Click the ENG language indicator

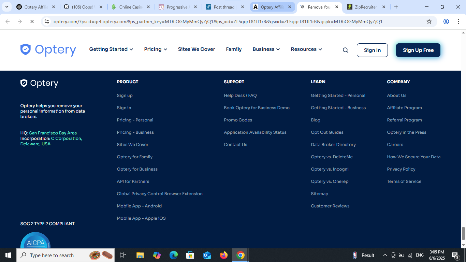[x=420, y=255]
